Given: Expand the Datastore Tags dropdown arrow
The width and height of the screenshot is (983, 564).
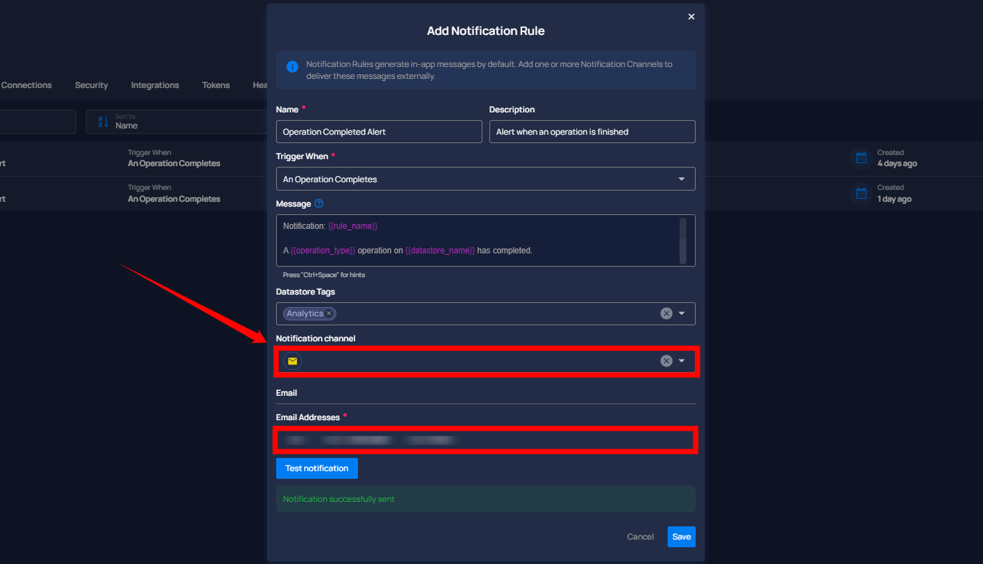Looking at the screenshot, I should coord(682,313).
